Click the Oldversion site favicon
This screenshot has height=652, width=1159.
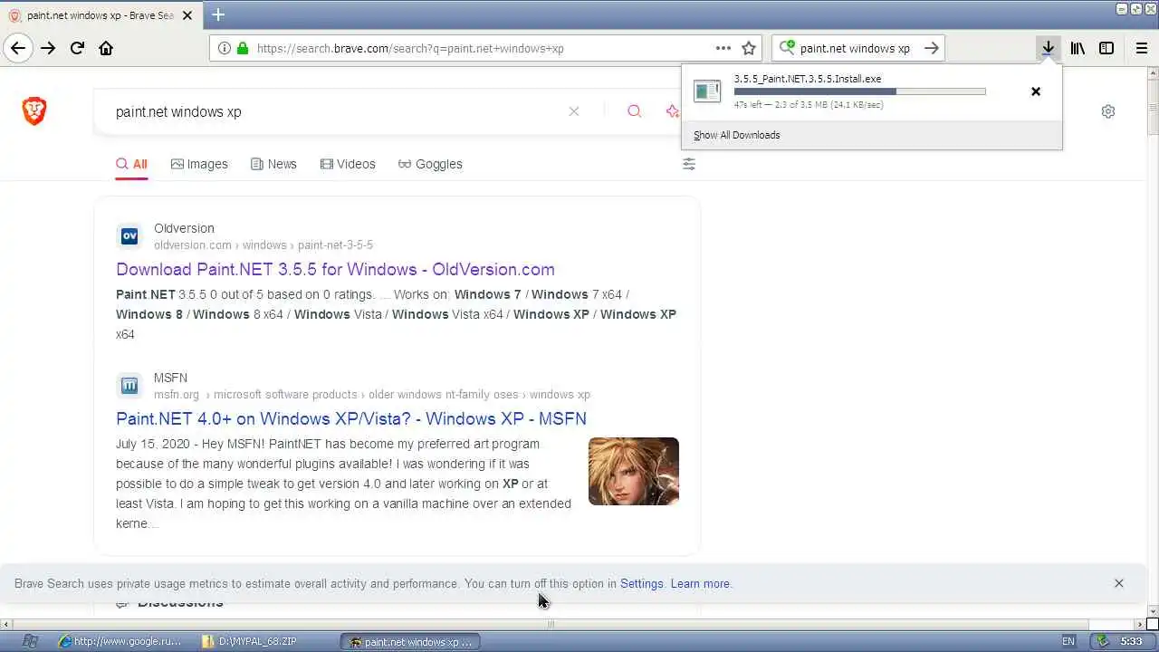(129, 236)
